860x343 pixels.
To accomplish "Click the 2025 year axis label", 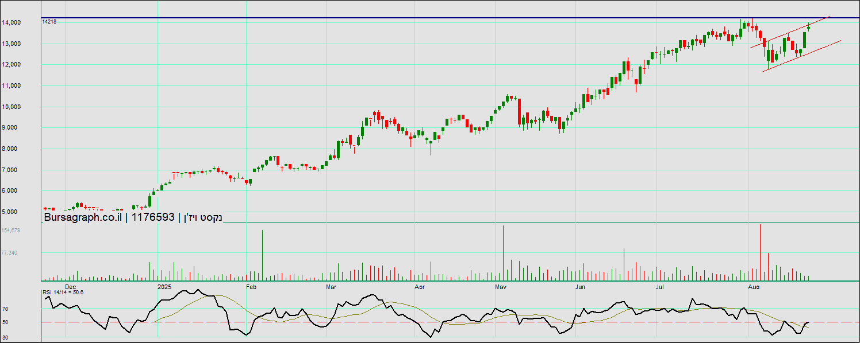I will (x=164, y=286).
